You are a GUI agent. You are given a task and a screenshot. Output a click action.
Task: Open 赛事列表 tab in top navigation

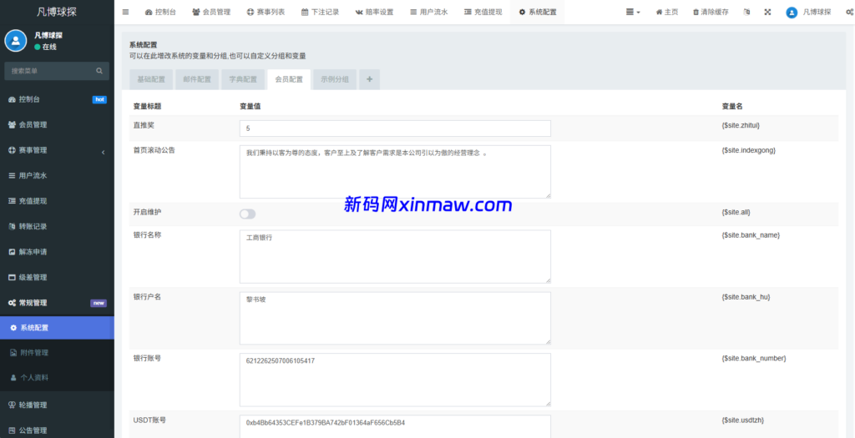(266, 12)
